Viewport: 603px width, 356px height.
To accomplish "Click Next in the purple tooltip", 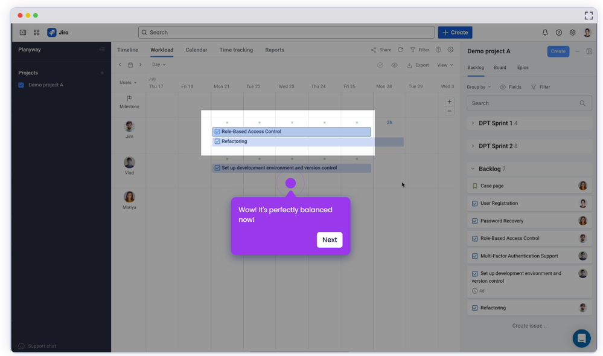I will click(x=330, y=239).
